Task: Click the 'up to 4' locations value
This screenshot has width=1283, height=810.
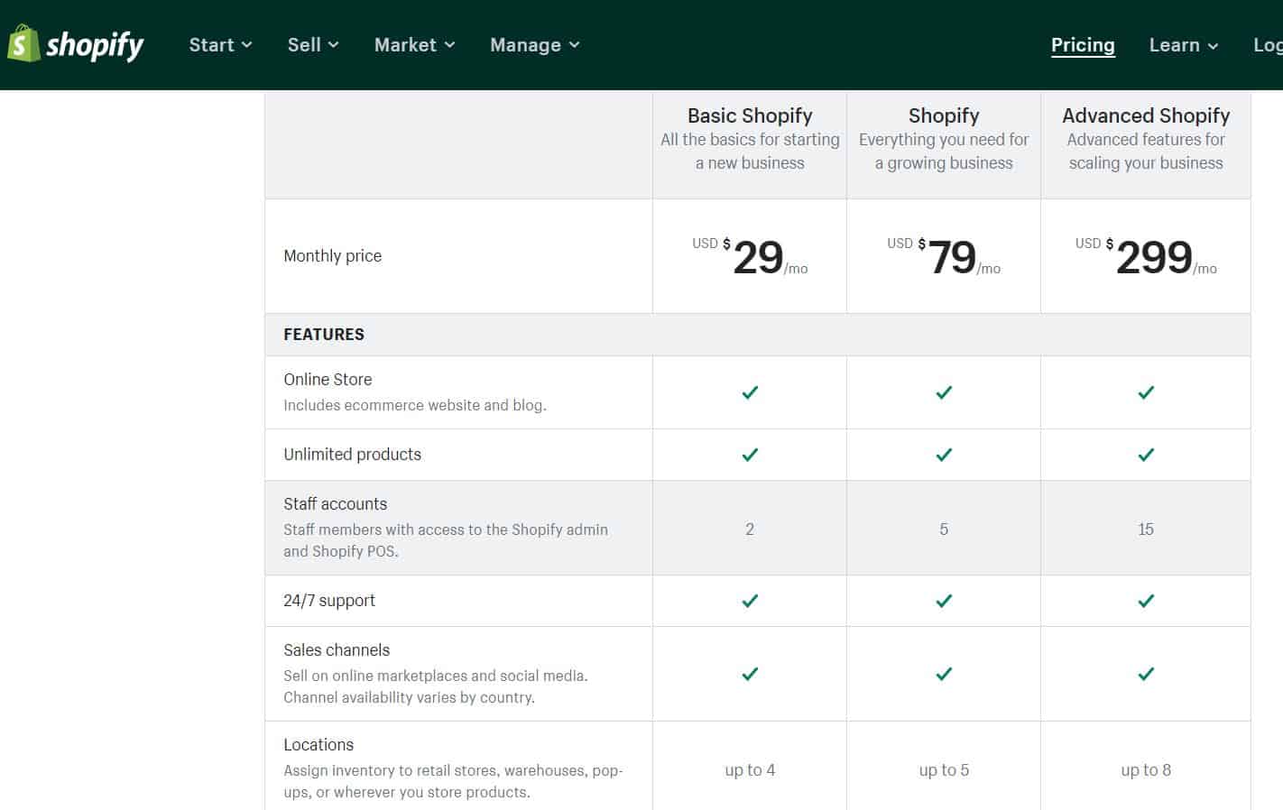Action: (x=750, y=770)
